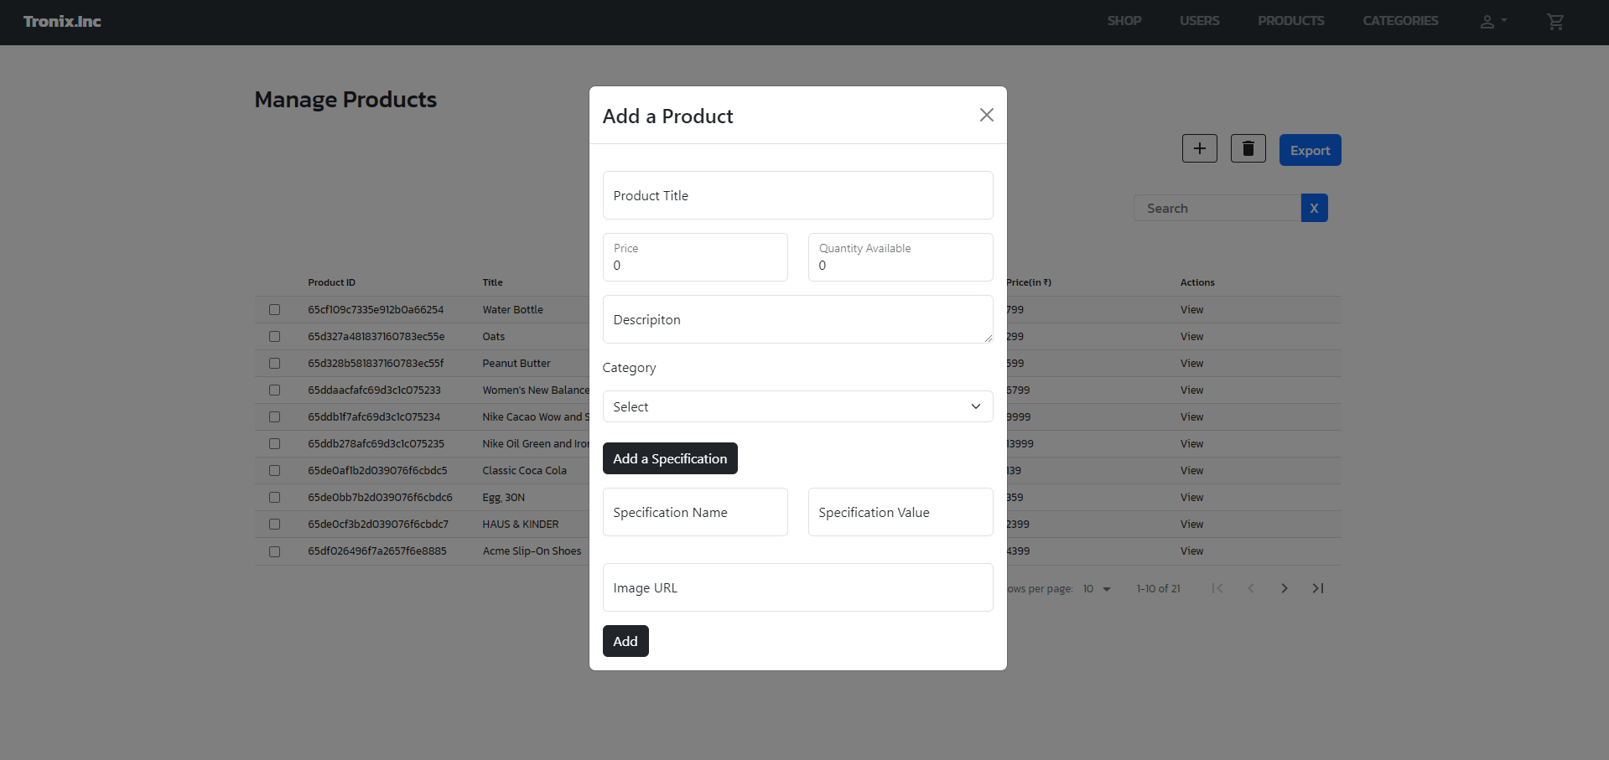
Task: Click the Product ID column header
Action: click(331, 282)
